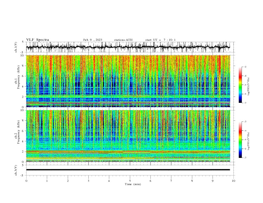Click the ch.1 colorbar "log(PSD)(V²/Hz)" label
Viewport: 263px width, 203px height.
pos(249,87)
